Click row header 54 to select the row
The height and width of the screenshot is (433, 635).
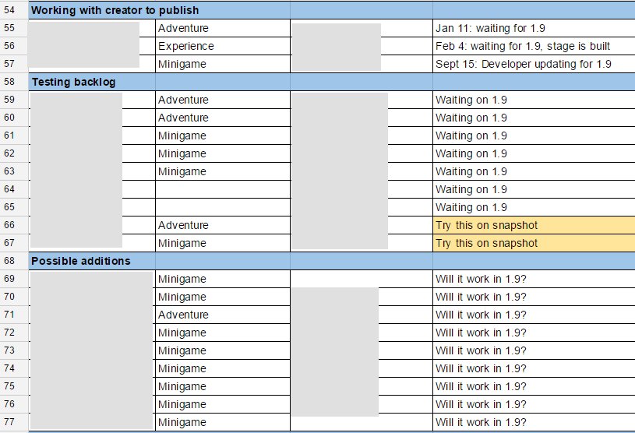pyautogui.click(x=10, y=10)
